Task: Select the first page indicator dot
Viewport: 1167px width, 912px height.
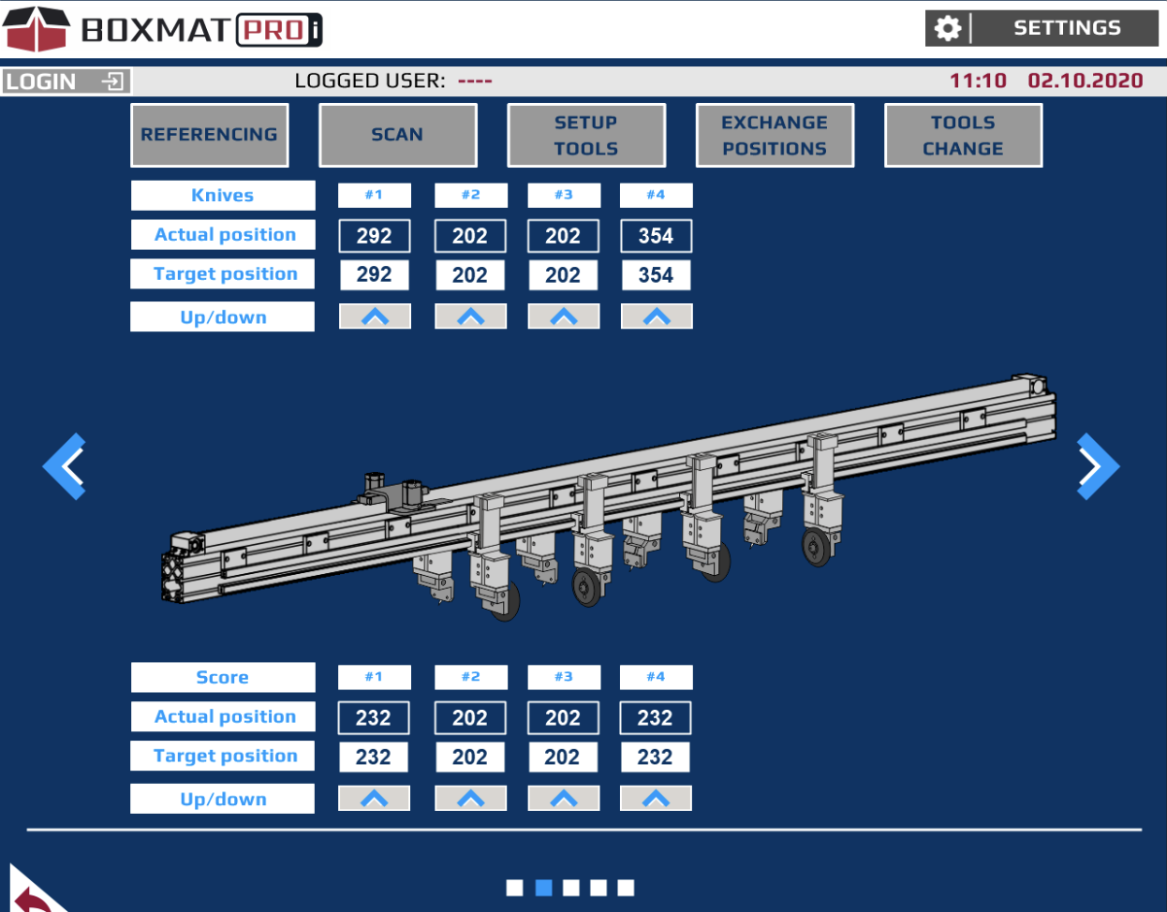Action: [x=514, y=888]
